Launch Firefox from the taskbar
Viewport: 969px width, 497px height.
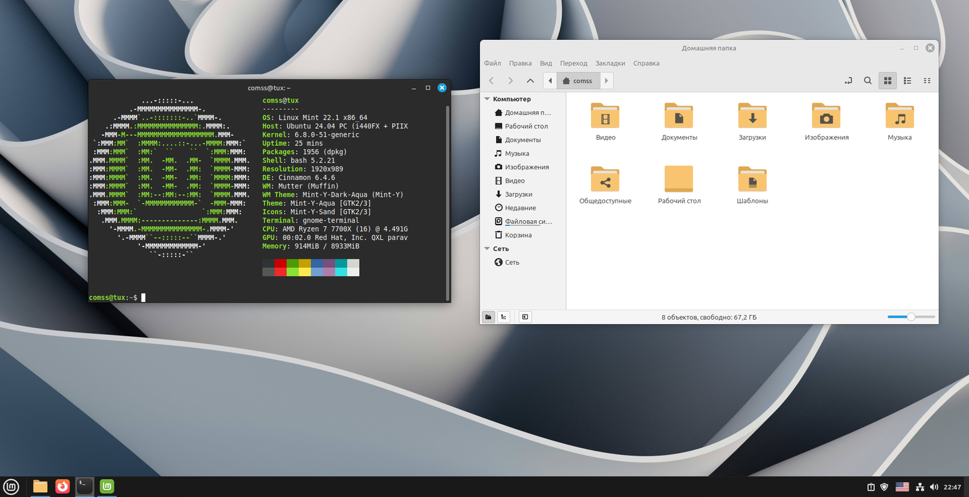coord(62,486)
